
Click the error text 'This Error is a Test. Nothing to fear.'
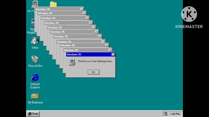95,61
